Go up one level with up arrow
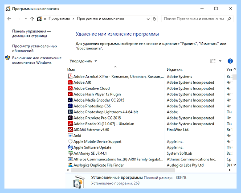 point(32,19)
